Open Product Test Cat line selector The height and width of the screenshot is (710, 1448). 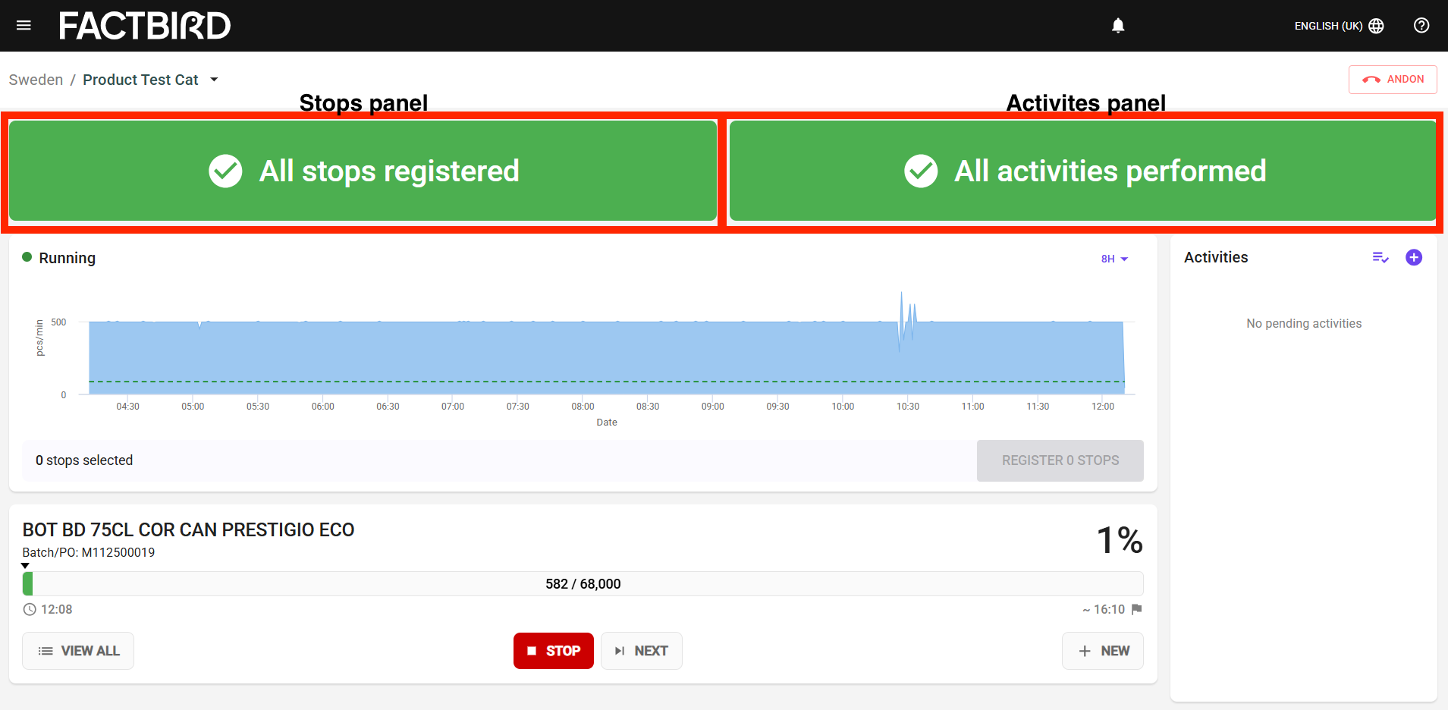coord(150,80)
